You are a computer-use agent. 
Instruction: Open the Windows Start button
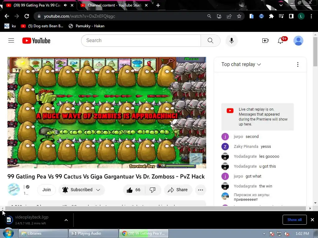point(8,233)
